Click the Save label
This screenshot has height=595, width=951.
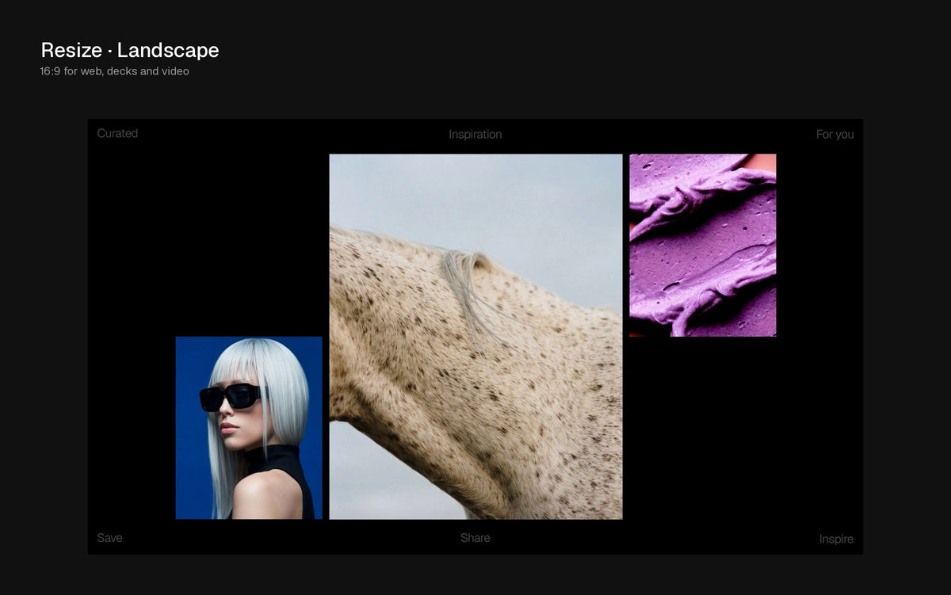click(109, 538)
